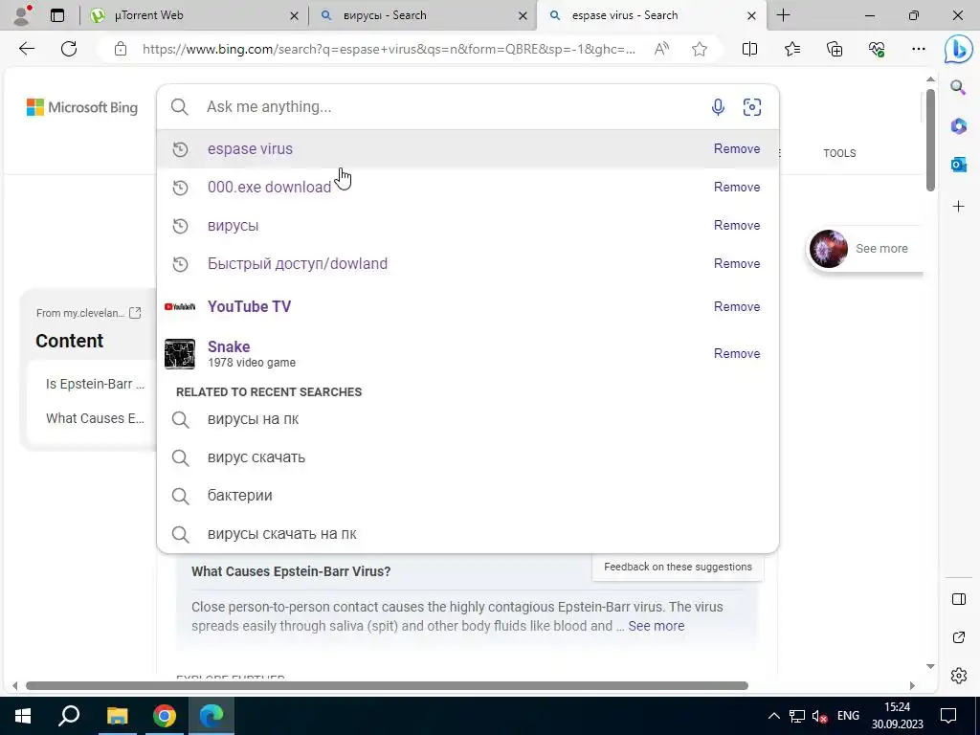Remove Snake from search history
Image resolution: width=980 pixels, height=735 pixels.
[737, 353]
